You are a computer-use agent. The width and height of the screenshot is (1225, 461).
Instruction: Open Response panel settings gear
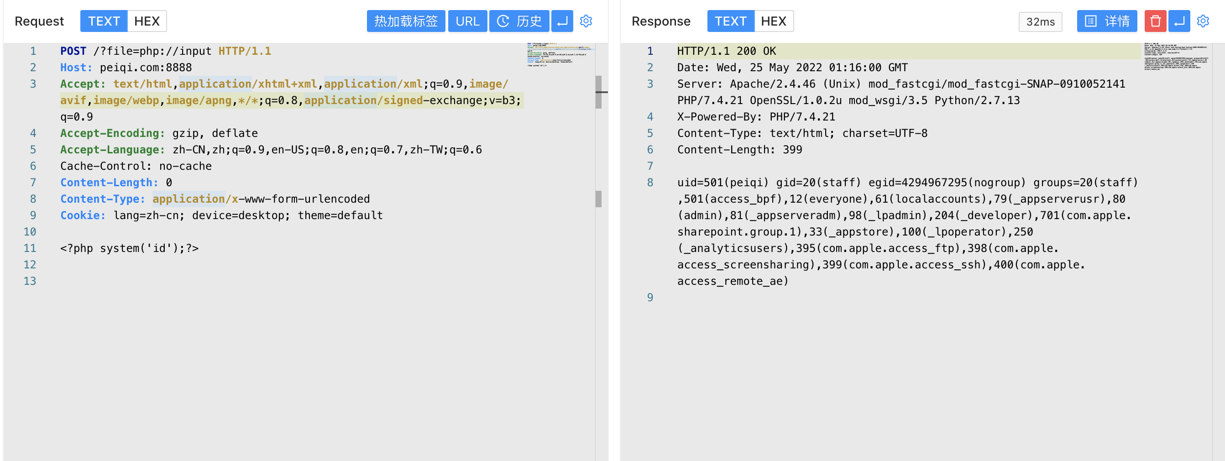(x=1203, y=21)
